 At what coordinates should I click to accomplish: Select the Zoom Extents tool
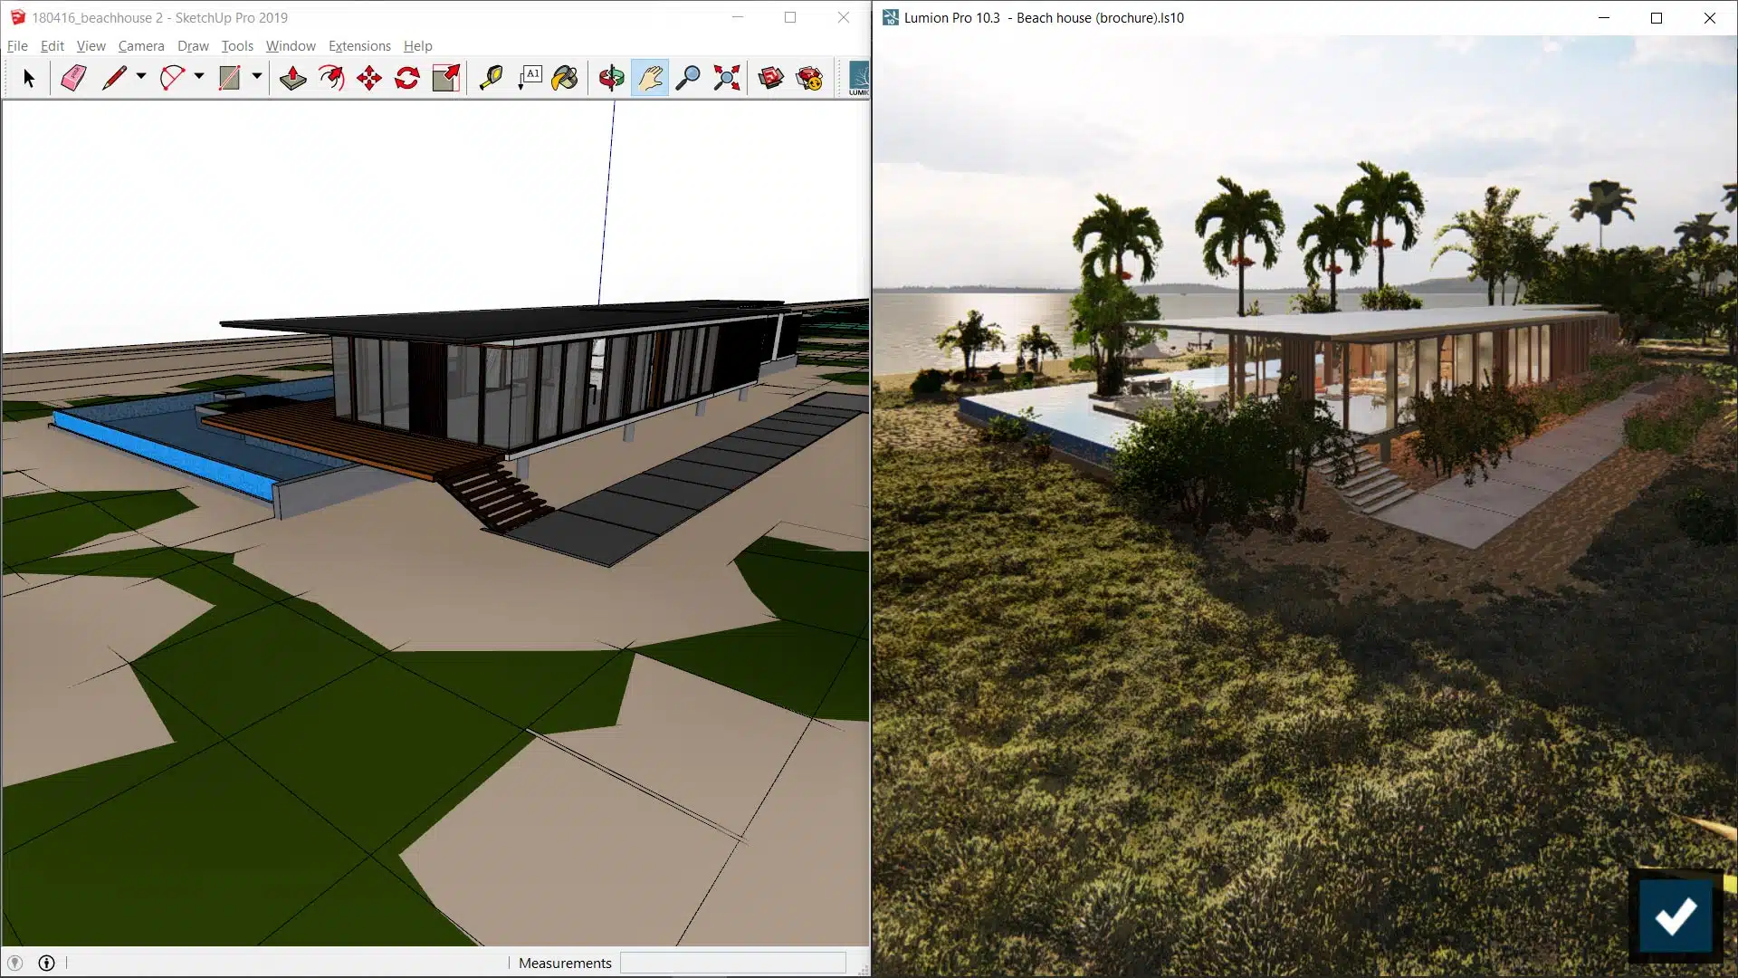pos(726,78)
